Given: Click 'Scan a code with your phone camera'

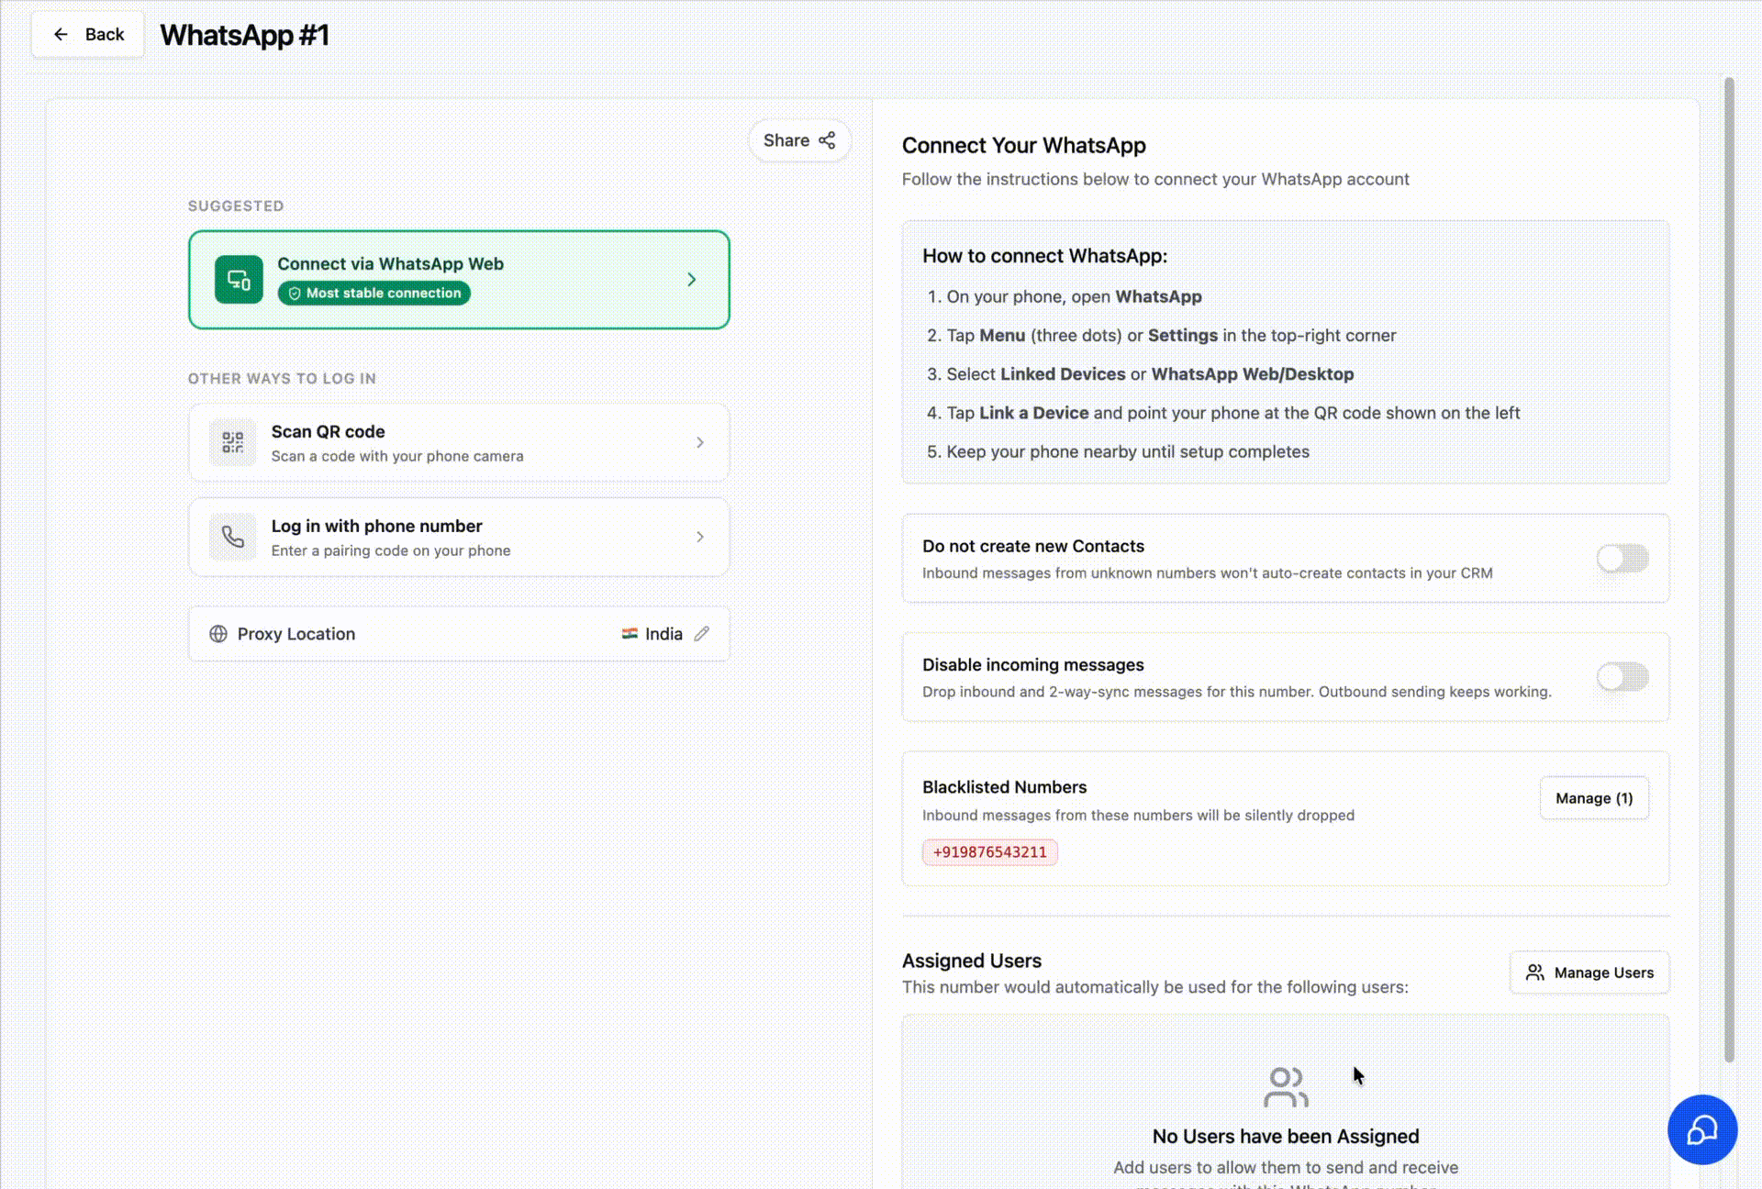Looking at the screenshot, I should tap(397, 456).
